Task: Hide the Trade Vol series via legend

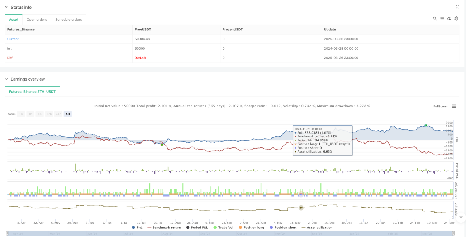Action: click(224, 227)
